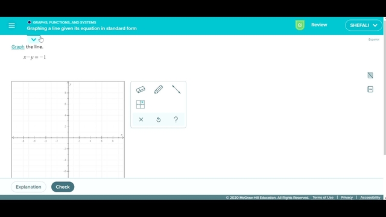Click the green shield badge icon
Screen dimensions: 386x217
click(300, 25)
